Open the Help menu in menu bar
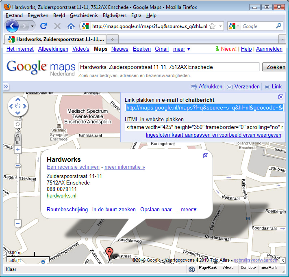This screenshot has width=289, height=277. tap(151, 15)
